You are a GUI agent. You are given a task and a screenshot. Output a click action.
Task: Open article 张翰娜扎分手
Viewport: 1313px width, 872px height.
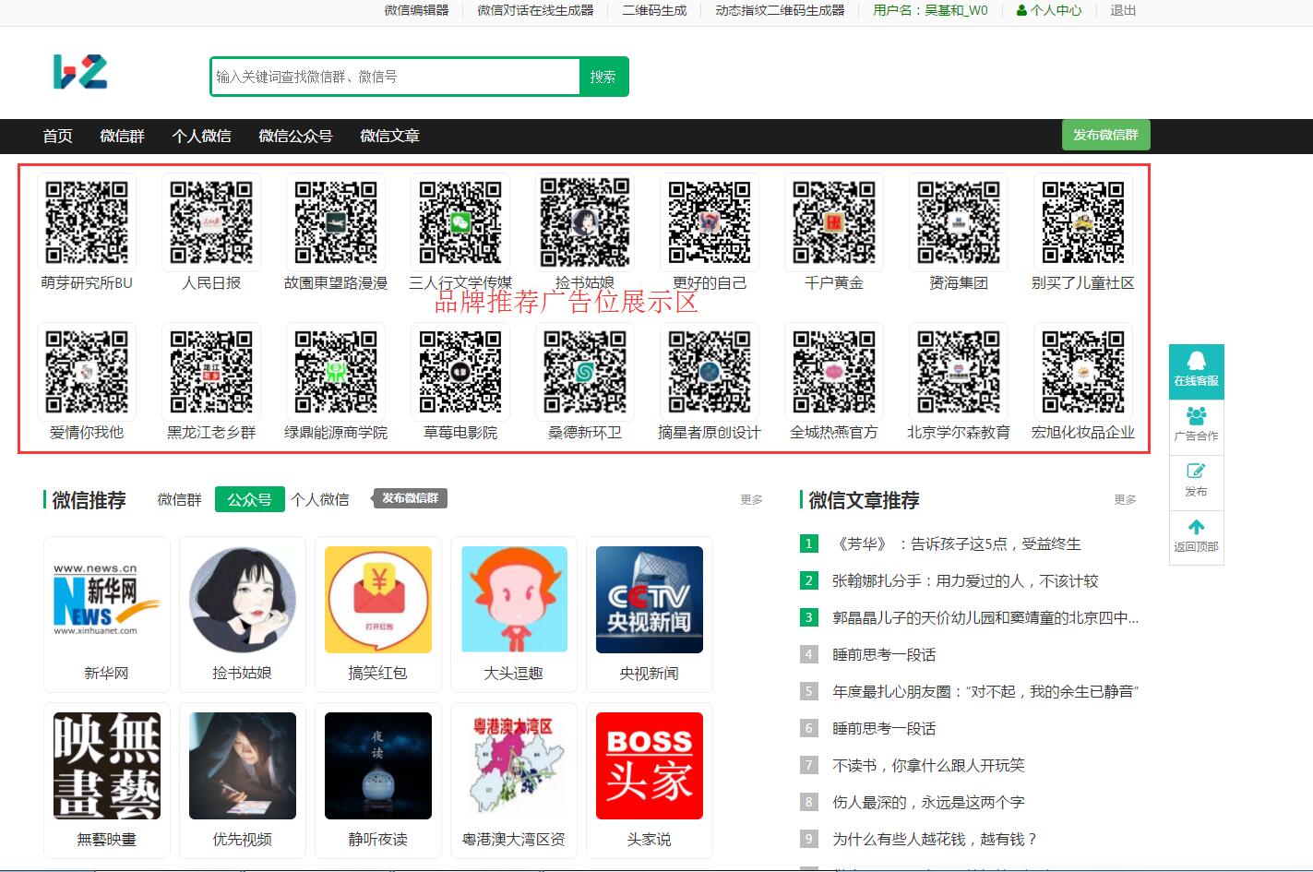[965, 580]
